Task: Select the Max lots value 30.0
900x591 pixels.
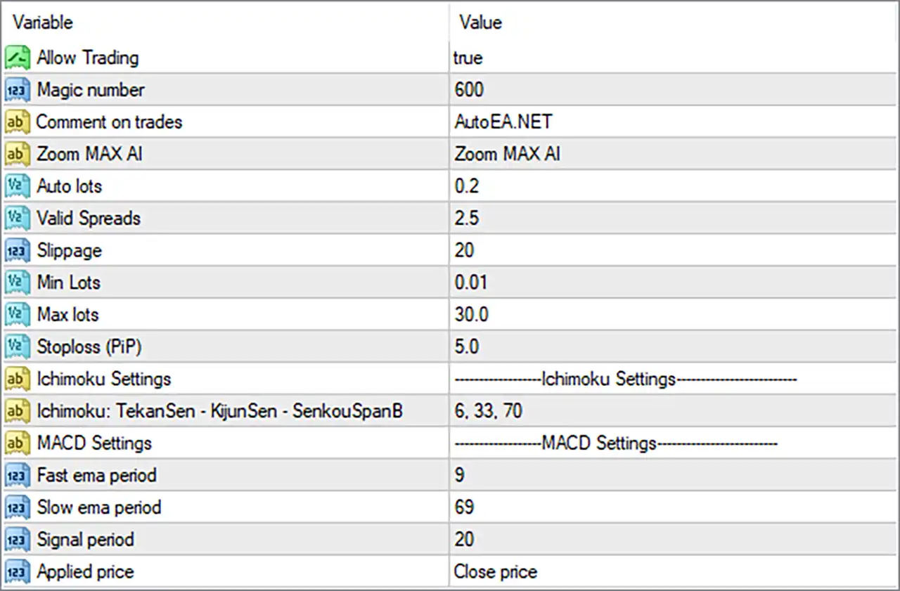Action: (471, 315)
